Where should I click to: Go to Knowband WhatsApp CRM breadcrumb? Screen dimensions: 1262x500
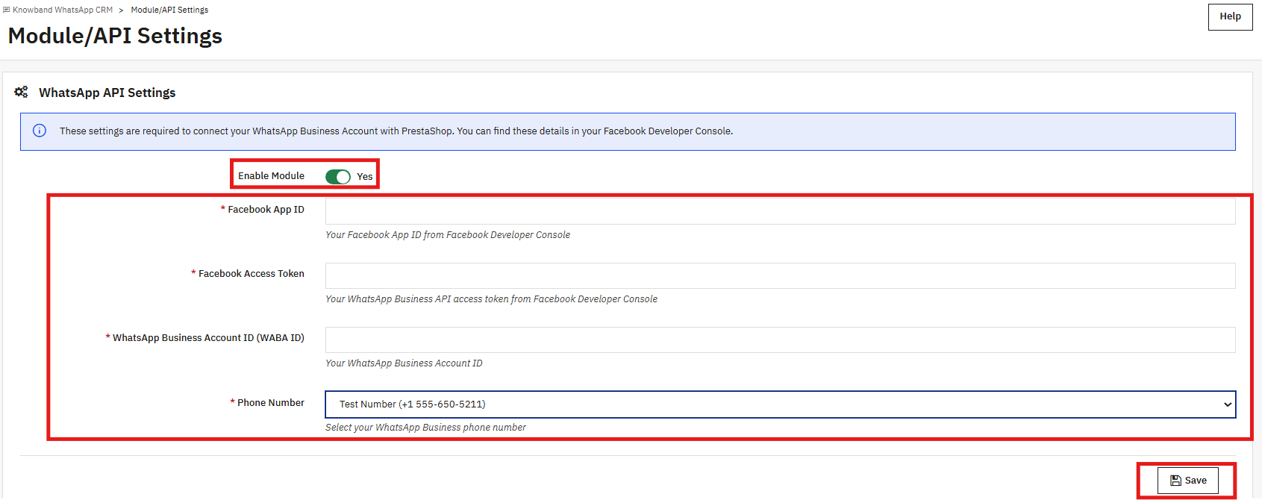[x=63, y=10]
